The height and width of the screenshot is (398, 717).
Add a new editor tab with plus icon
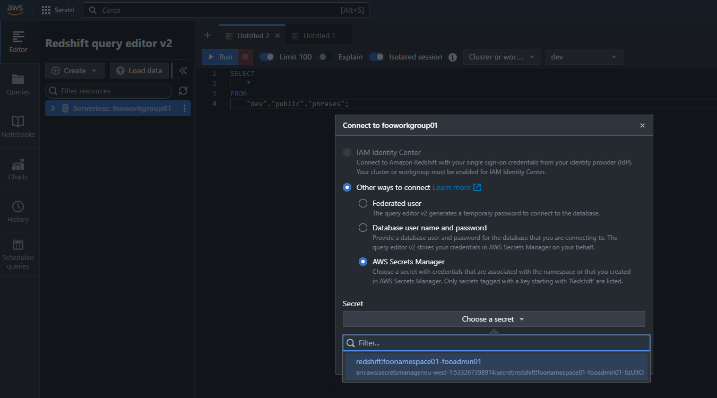[x=208, y=36]
